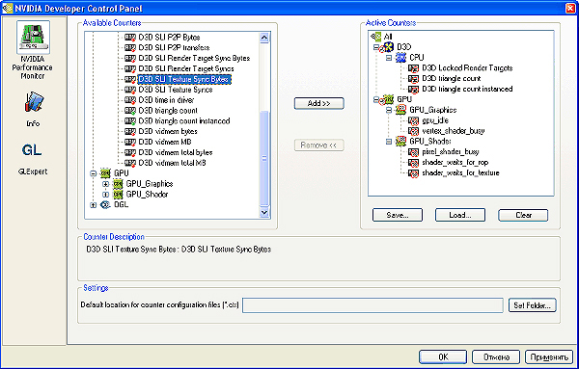
Task: Collapse the GPU node in Available Counters
Action: tap(93, 173)
